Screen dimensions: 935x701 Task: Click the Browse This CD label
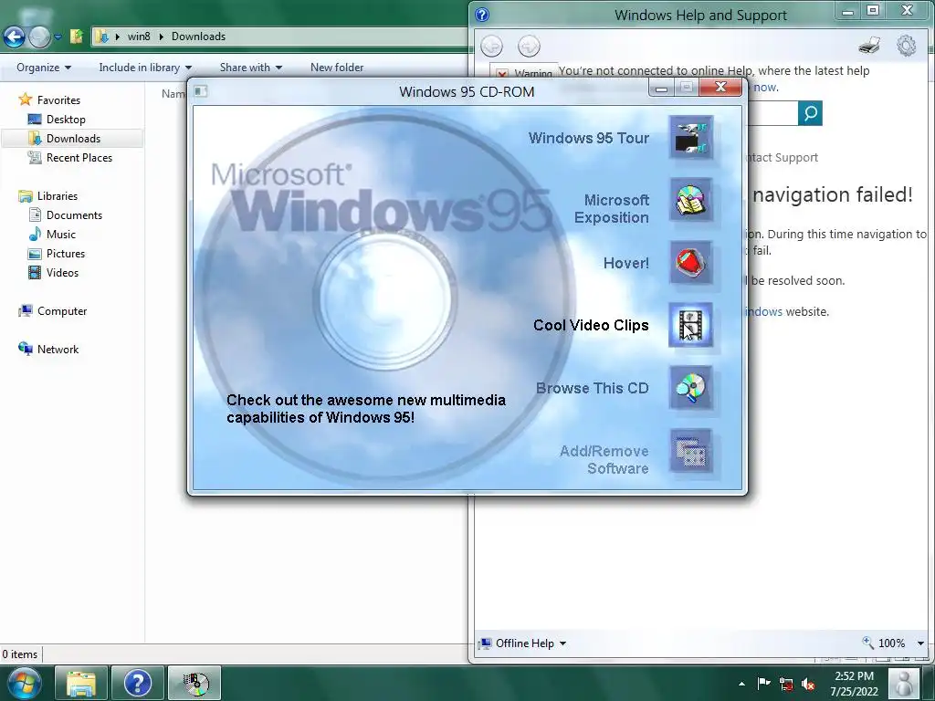pos(592,388)
